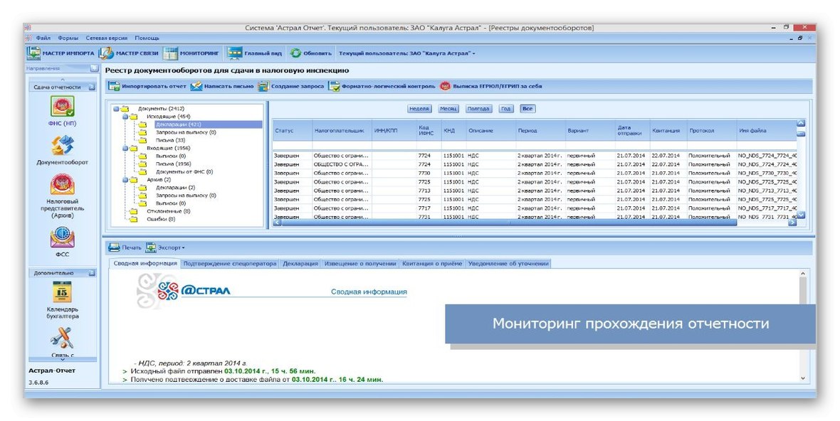The width and height of the screenshot is (840, 421).
Task: Collapse the Исходящие (454) node
Action: [125, 117]
